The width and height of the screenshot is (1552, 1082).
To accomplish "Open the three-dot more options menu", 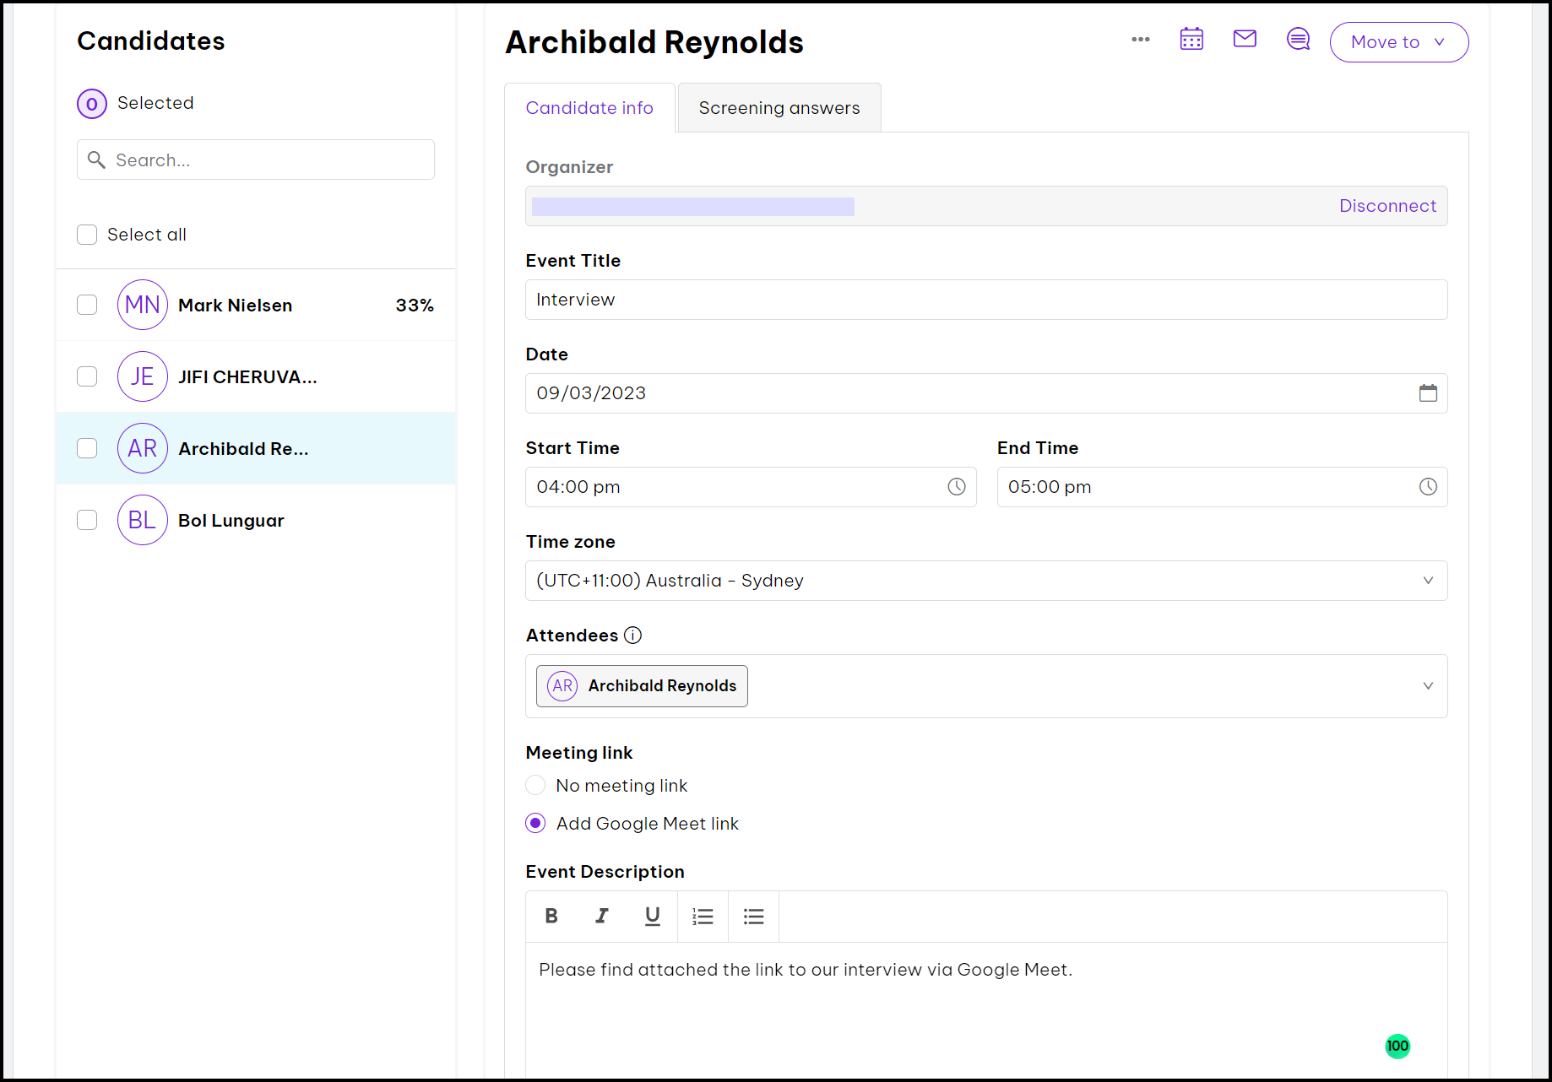I will click(1141, 40).
